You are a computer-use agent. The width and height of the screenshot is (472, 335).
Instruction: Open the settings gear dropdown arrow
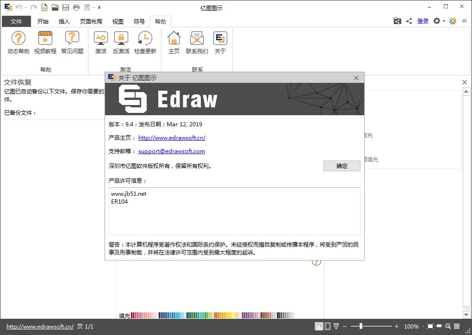[x=444, y=21]
